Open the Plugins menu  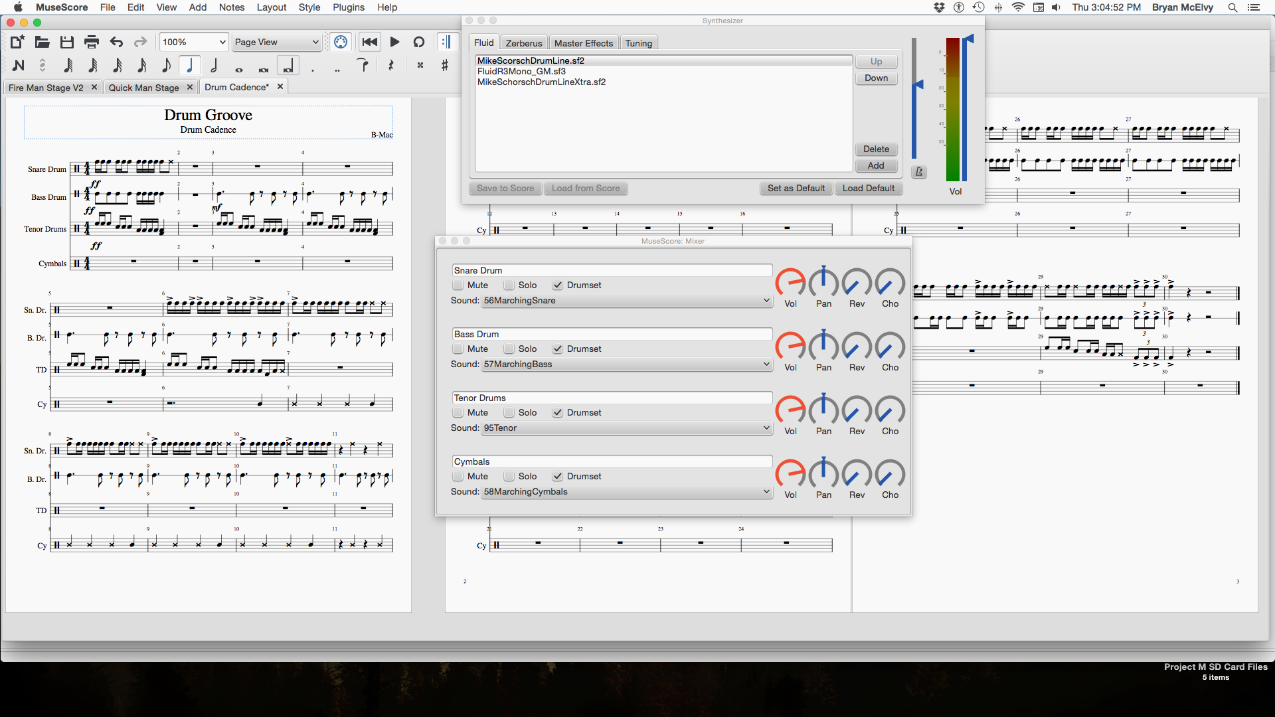coord(349,7)
